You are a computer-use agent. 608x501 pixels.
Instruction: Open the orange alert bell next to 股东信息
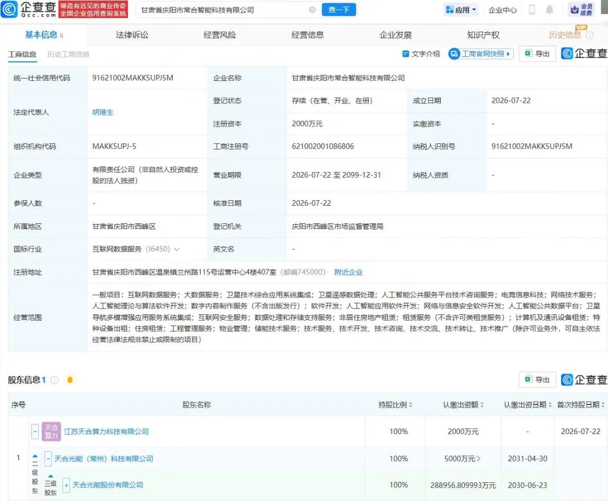coord(70,380)
